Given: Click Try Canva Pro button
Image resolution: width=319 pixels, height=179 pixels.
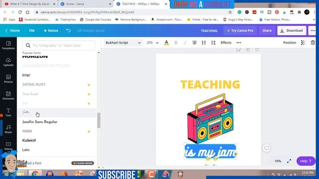Looking at the screenshot, I should point(240,30).
